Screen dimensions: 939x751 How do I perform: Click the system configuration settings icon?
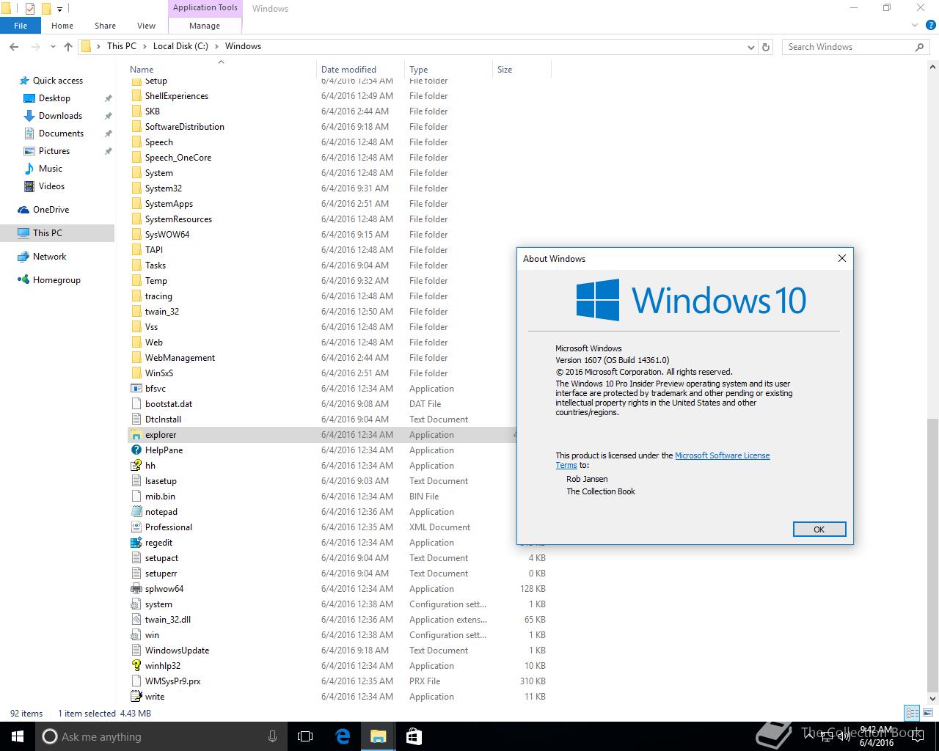click(x=136, y=604)
